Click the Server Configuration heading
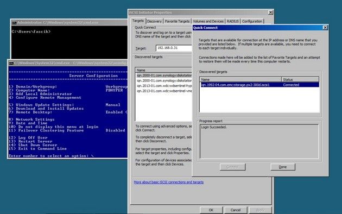 click(93, 75)
